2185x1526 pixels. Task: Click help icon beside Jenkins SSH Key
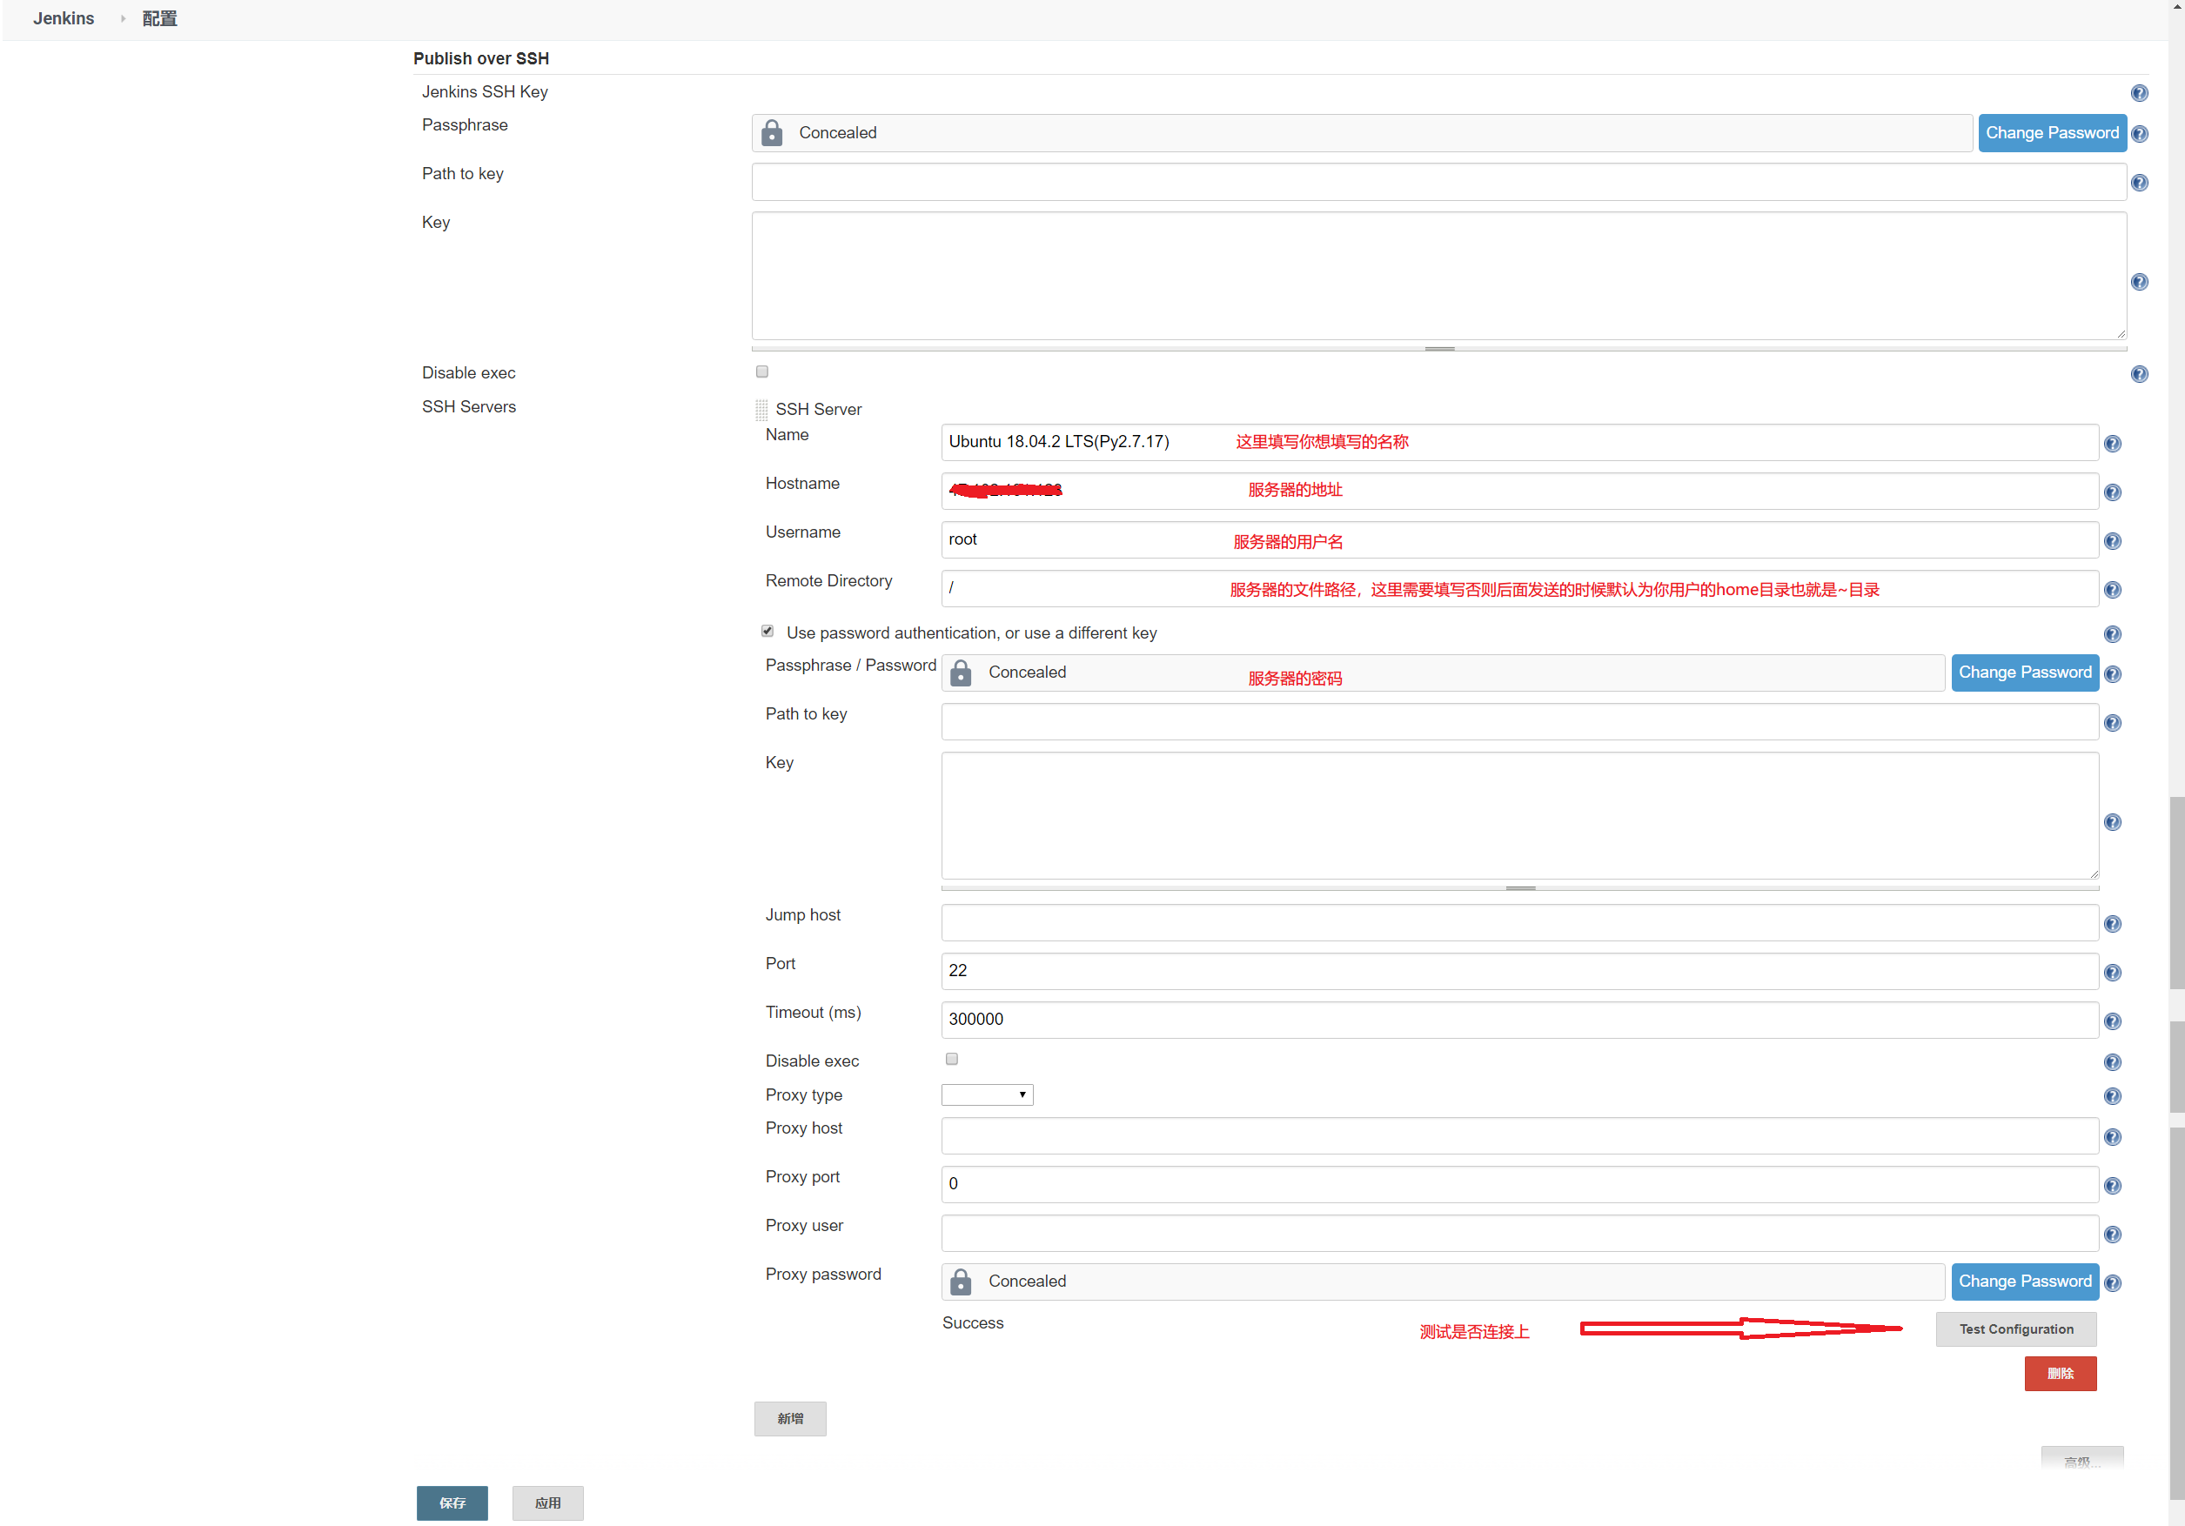pos(2138,92)
